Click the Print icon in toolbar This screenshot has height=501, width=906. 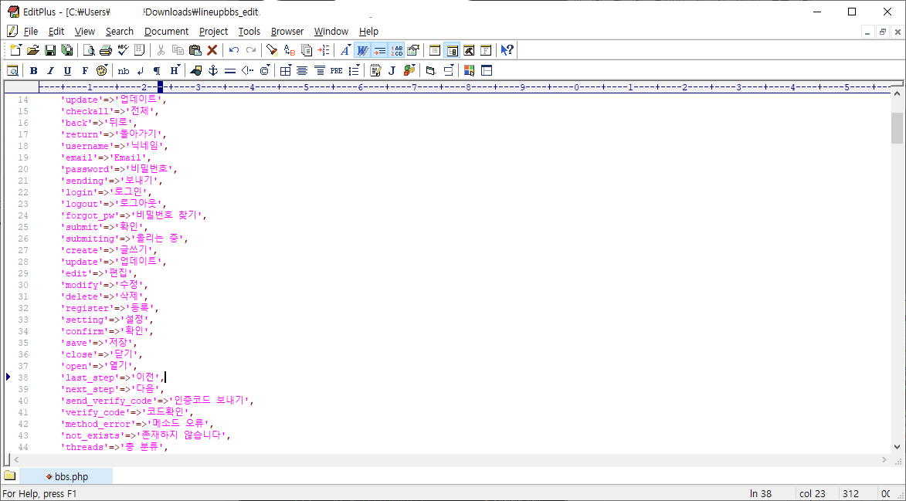[105, 50]
